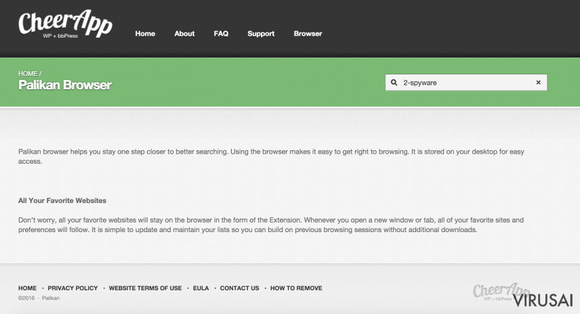This screenshot has height=314, width=580.
Task: Click the Palikan footer copyright link
Action: click(x=51, y=298)
